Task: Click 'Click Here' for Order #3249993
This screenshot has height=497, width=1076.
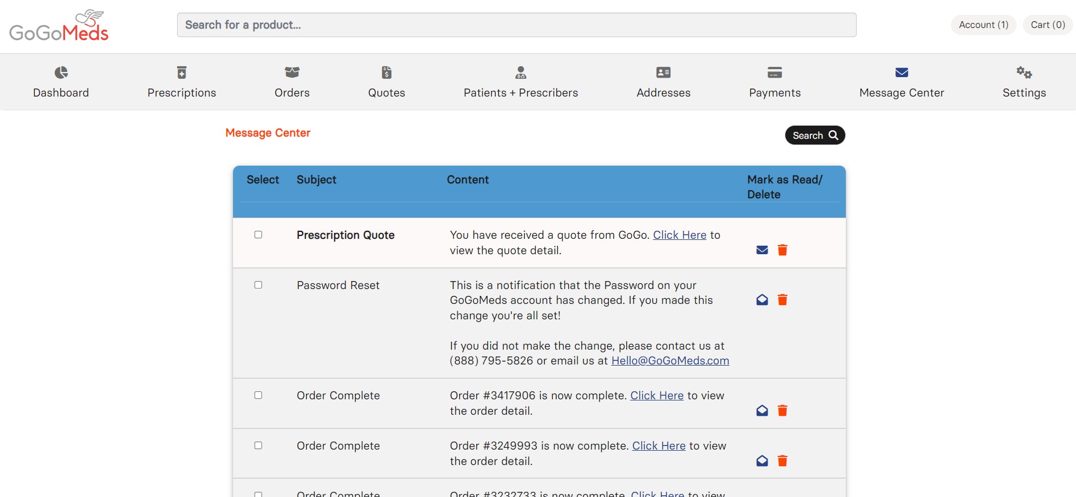Action: click(x=659, y=446)
